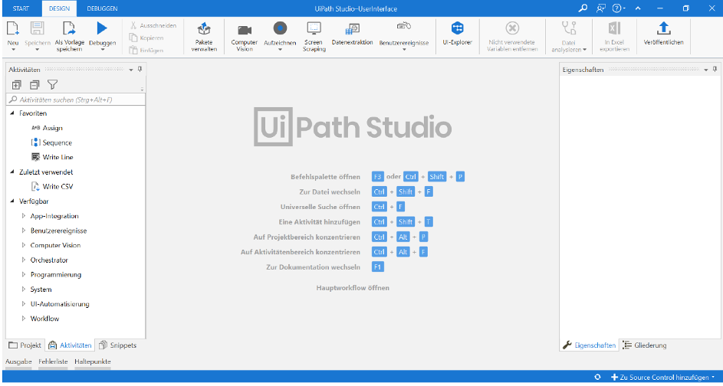Launch the Computer Vision recorder
Image resolution: width=723 pixels, height=386 pixels.
tap(245, 36)
